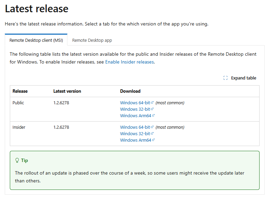Click external link icon beside Public Windows 32-bit

click(x=152, y=109)
